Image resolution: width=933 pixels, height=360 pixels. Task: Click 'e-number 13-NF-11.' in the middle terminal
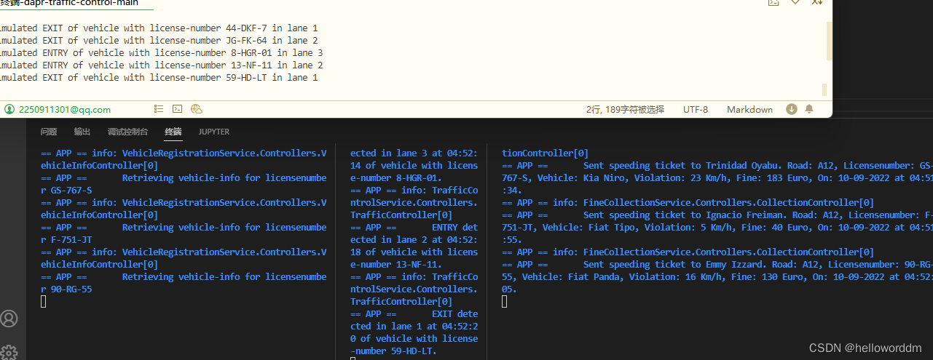[396, 265]
